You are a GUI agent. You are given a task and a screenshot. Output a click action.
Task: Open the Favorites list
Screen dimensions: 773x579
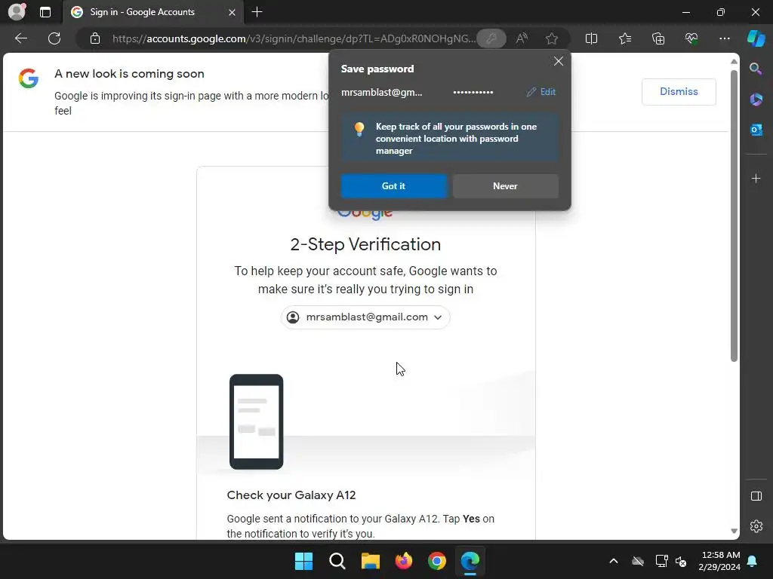pyautogui.click(x=624, y=38)
